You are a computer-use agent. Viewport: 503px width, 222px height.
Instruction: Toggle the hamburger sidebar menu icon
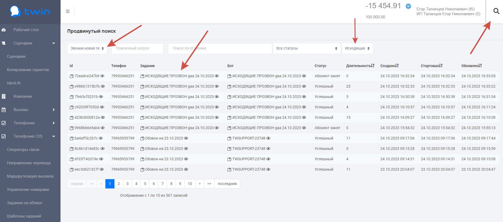(68, 11)
